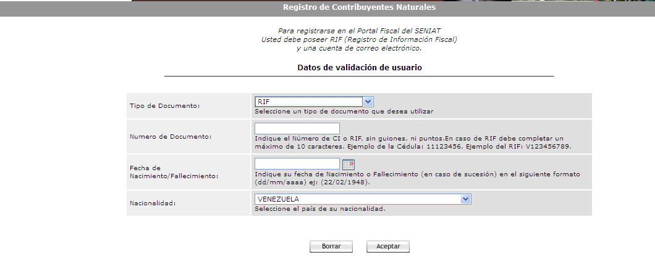Click the 'Numero de Documento:' label
The width and height of the screenshot is (655, 270).
[171, 137]
